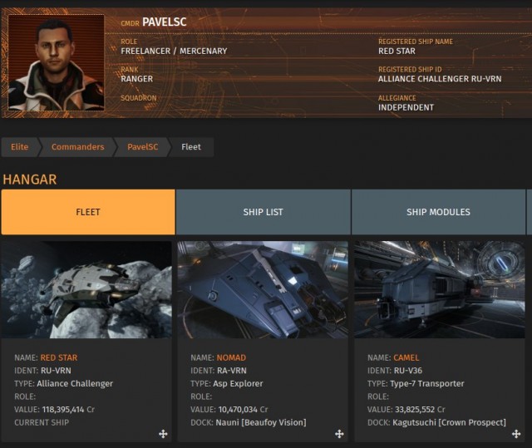Click the value 33,825,552 Cr

420,409
